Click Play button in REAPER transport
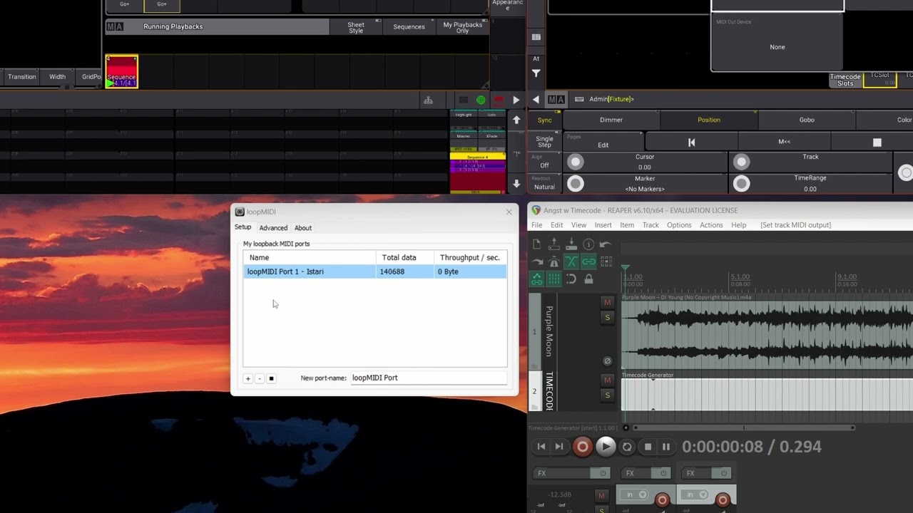The width and height of the screenshot is (913, 513). [606, 447]
